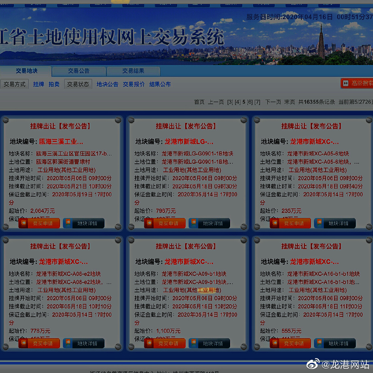The width and height of the screenshot is (373, 373).
Task: Filter status by 交易报价
Action: (x=134, y=84)
